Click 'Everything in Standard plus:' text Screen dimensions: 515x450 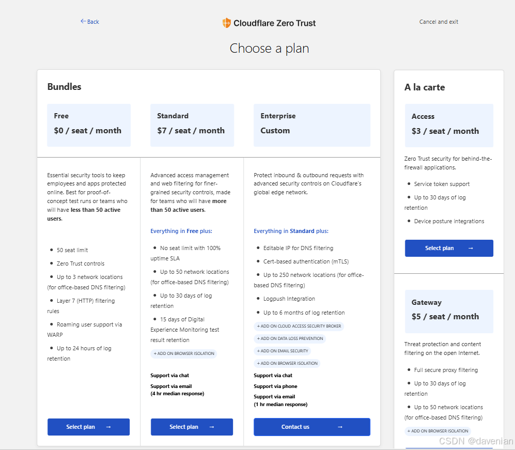291,231
